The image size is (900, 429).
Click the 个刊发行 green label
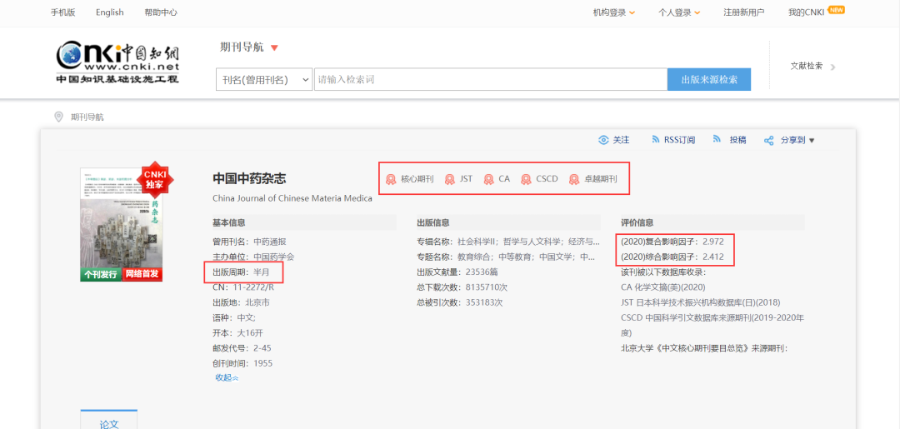click(101, 275)
